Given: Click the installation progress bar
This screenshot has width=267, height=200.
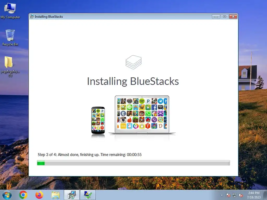Looking at the screenshot, I should (133, 163).
